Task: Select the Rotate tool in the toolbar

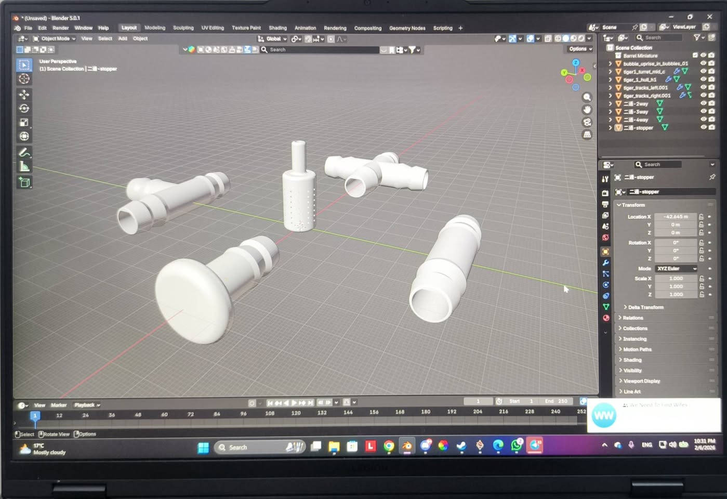Action: click(24, 109)
